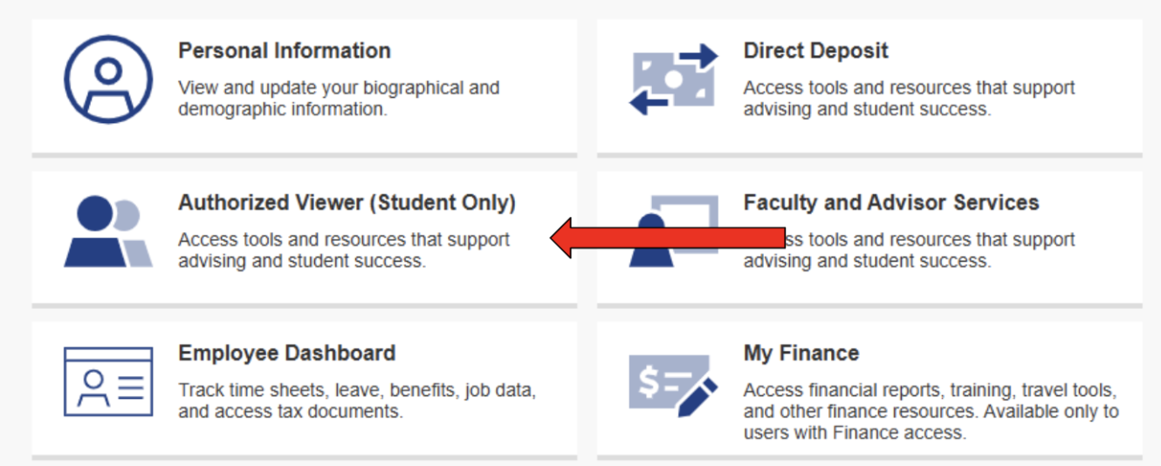Open Faculty and Advisor Services title
This screenshot has width=1161, height=466.
[x=891, y=202]
